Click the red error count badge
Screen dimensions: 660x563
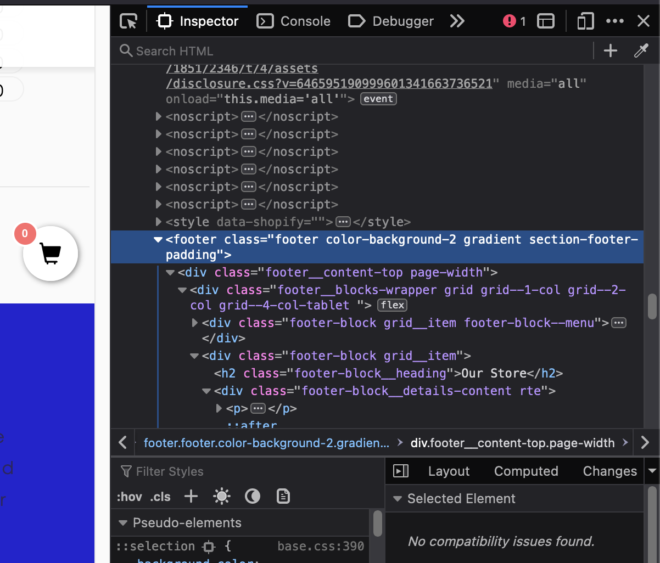[514, 21]
